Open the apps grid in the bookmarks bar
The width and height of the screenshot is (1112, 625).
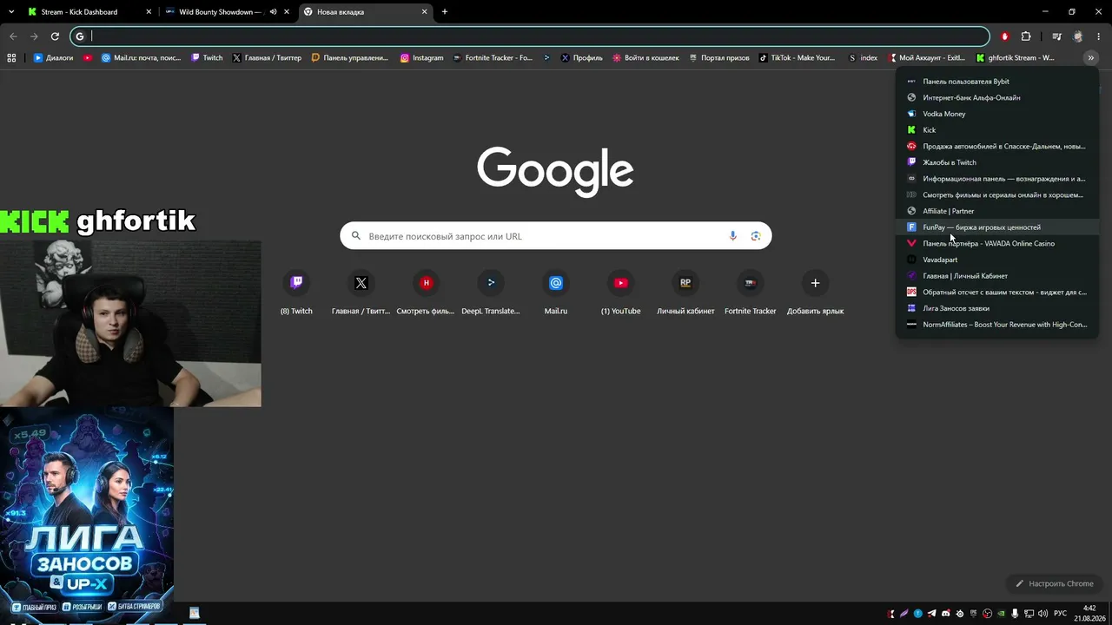pos(11,58)
